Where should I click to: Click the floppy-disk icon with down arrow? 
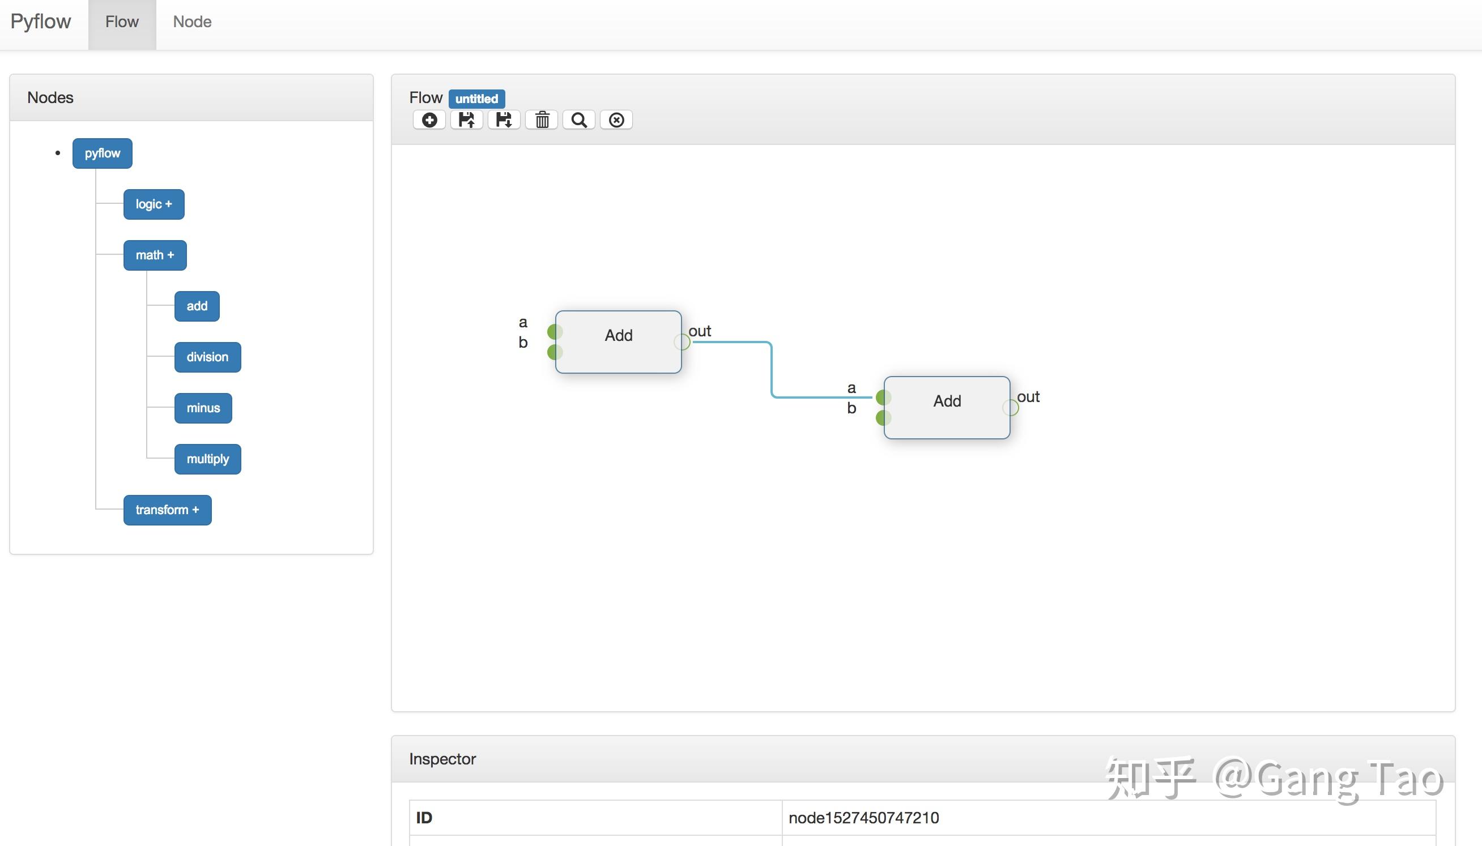pos(503,119)
